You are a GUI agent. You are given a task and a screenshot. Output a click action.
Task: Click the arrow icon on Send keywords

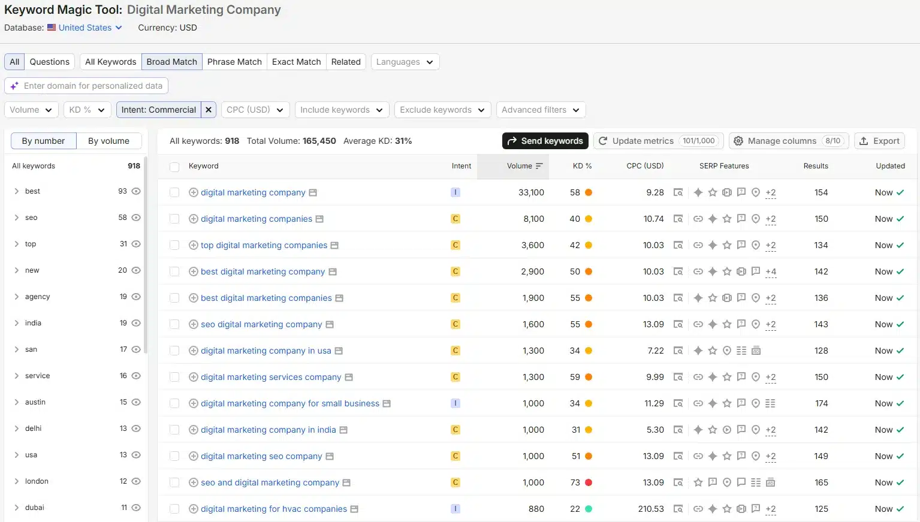tap(512, 141)
